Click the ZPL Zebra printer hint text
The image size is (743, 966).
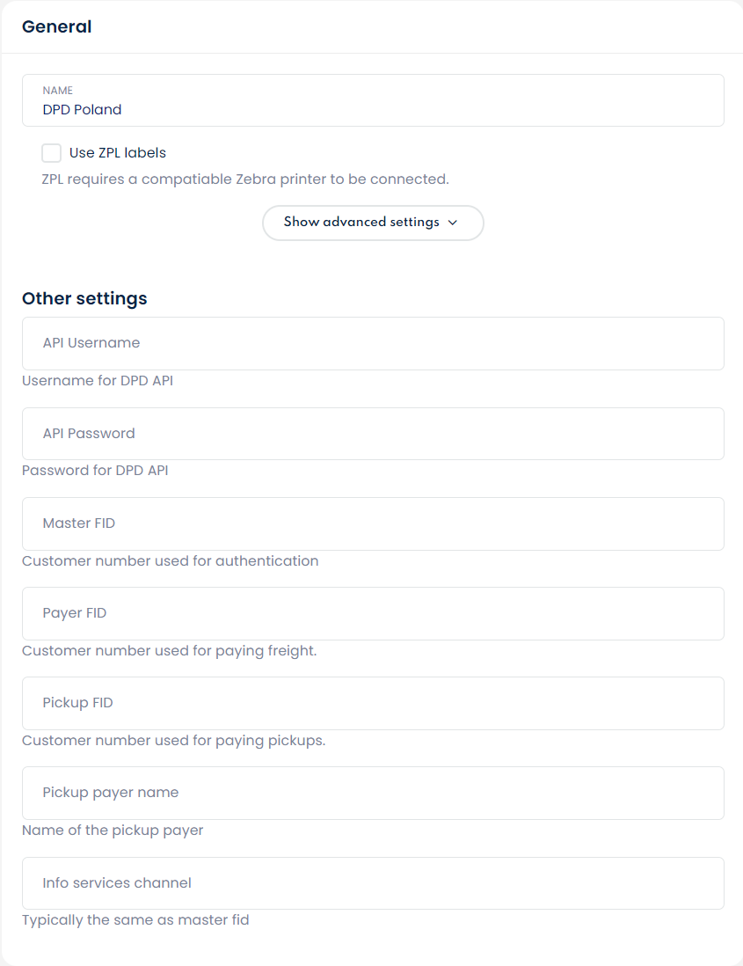pos(245,179)
